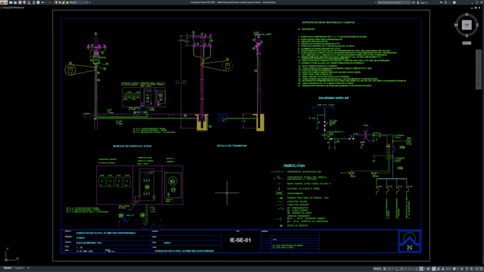Image resolution: width=484 pixels, height=272 pixels.
Task: Toggle layer on/off light bulb icon
Action: (x=56, y=2)
